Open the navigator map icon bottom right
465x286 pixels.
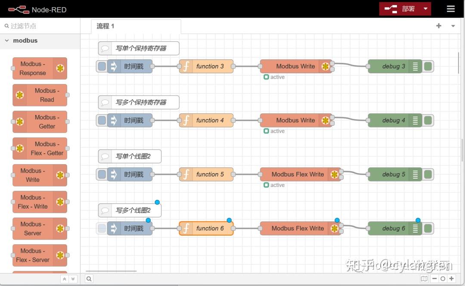pyautogui.click(x=424, y=279)
